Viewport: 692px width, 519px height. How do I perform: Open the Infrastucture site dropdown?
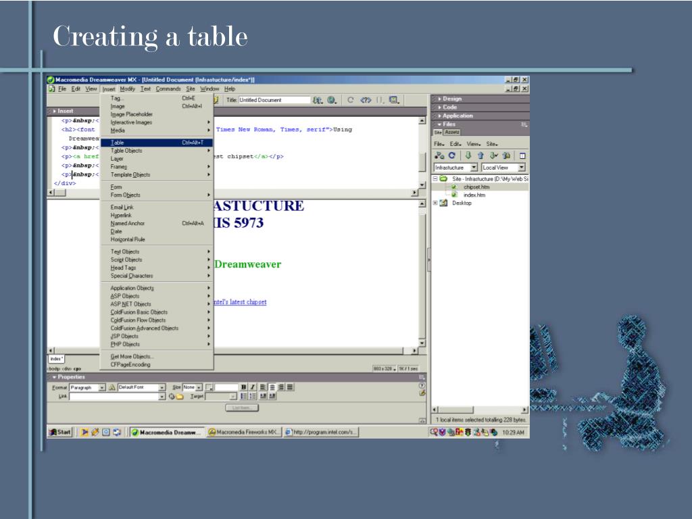474,168
